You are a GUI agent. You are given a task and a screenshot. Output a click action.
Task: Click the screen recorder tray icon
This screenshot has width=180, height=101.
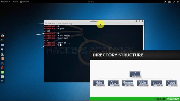(165, 2)
